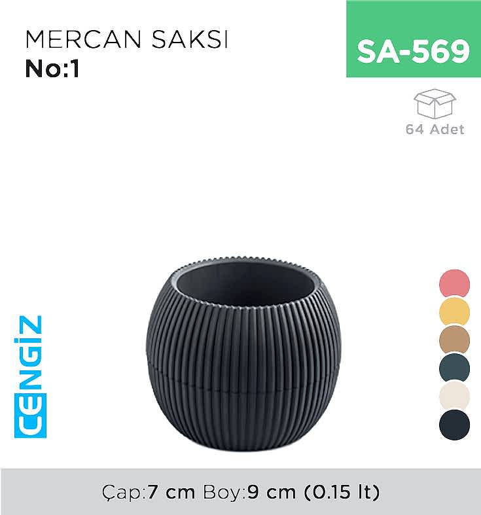
Task: Click the vertical CENGİZ brand logo
Action: (30, 377)
